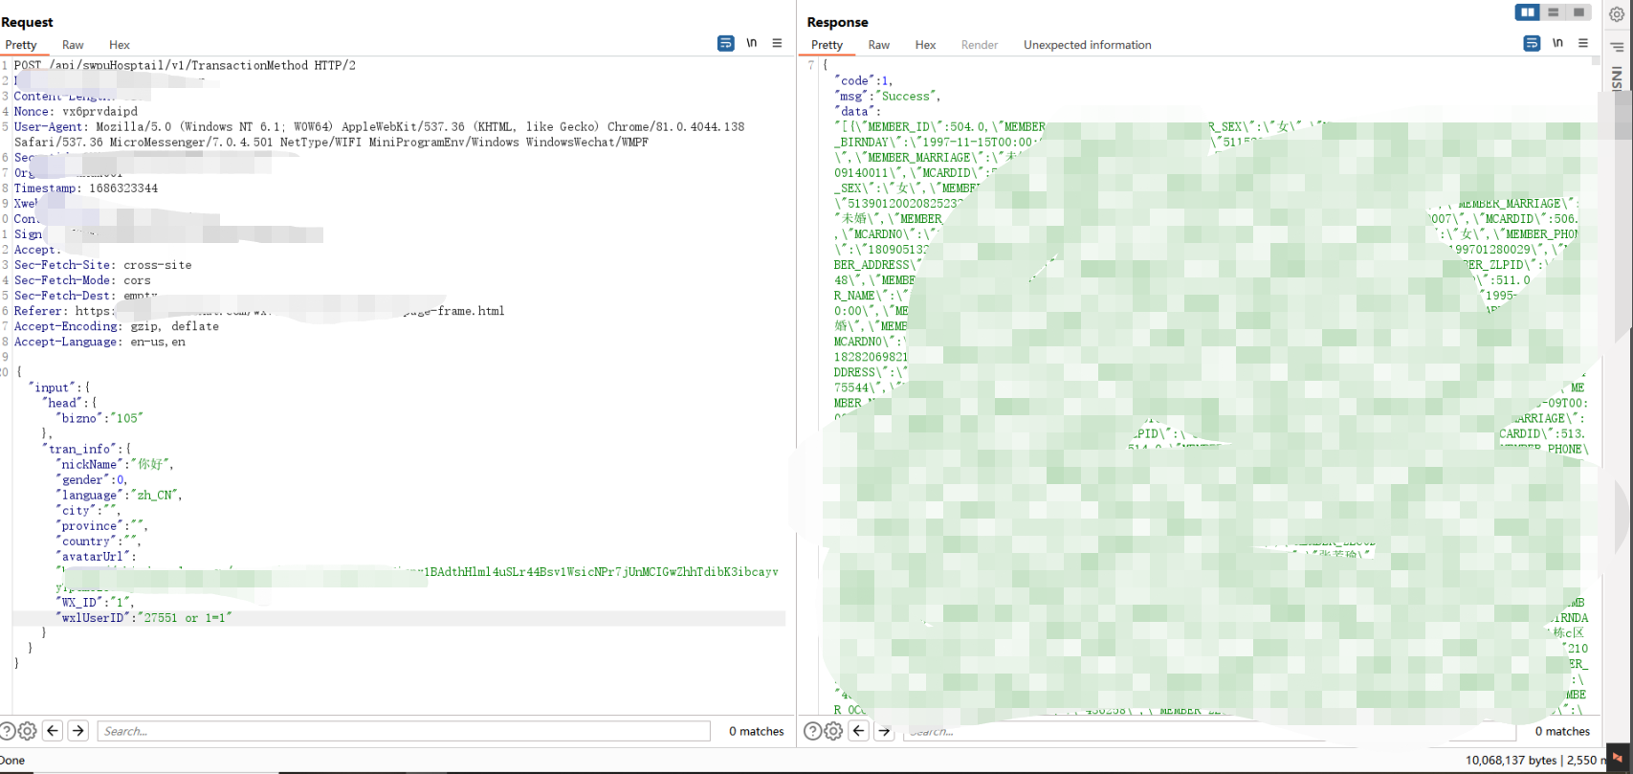The image size is (1633, 774).
Task: Switch Request view to Raw tab
Action: 73,45
